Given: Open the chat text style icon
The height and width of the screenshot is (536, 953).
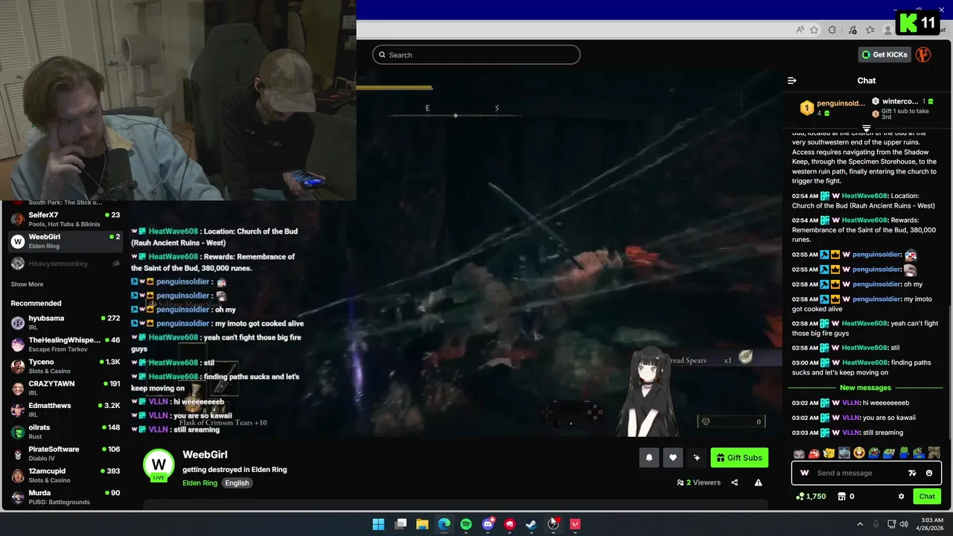Looking at the screenshot, I should [912, 473].
